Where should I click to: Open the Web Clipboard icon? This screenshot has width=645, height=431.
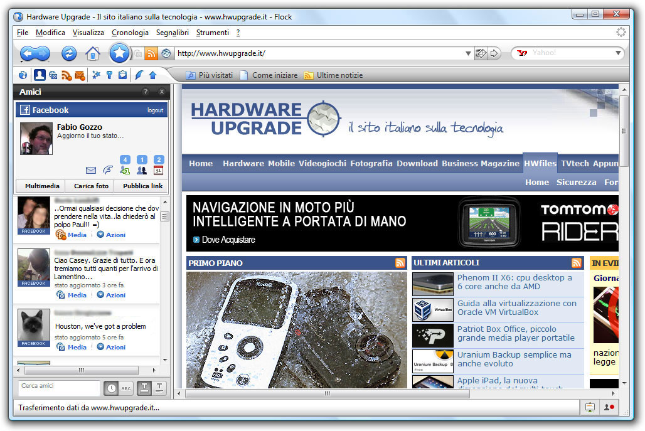(122, 75)
